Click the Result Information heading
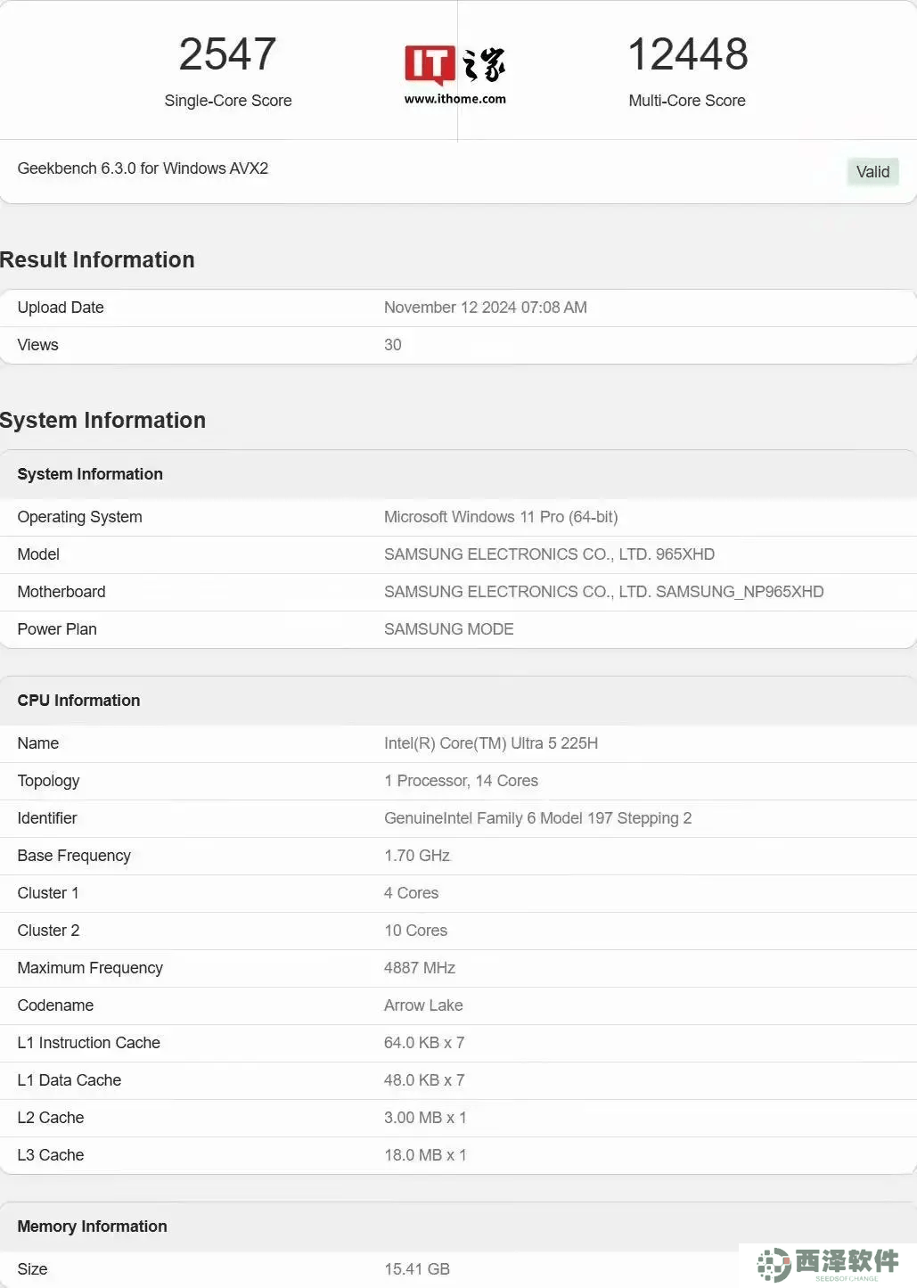Screen dimensions: 917x1288 (97, 259)
